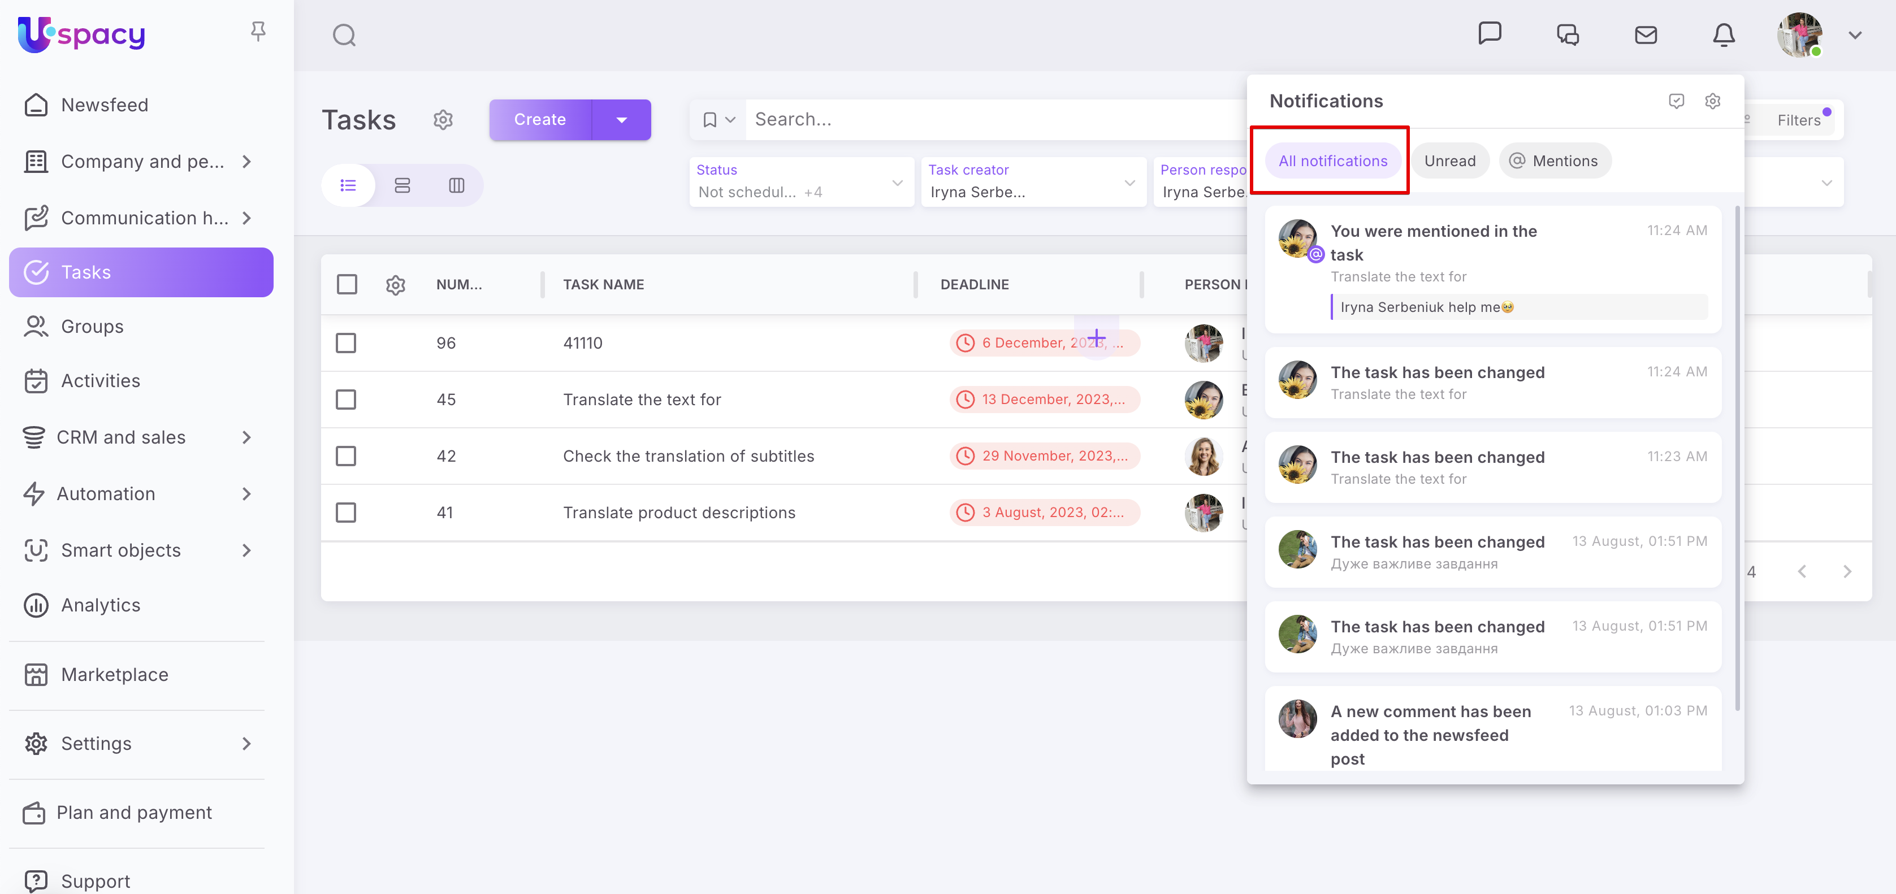Click the Create button
Screen dimensions: 1896x894
(539, 120)
